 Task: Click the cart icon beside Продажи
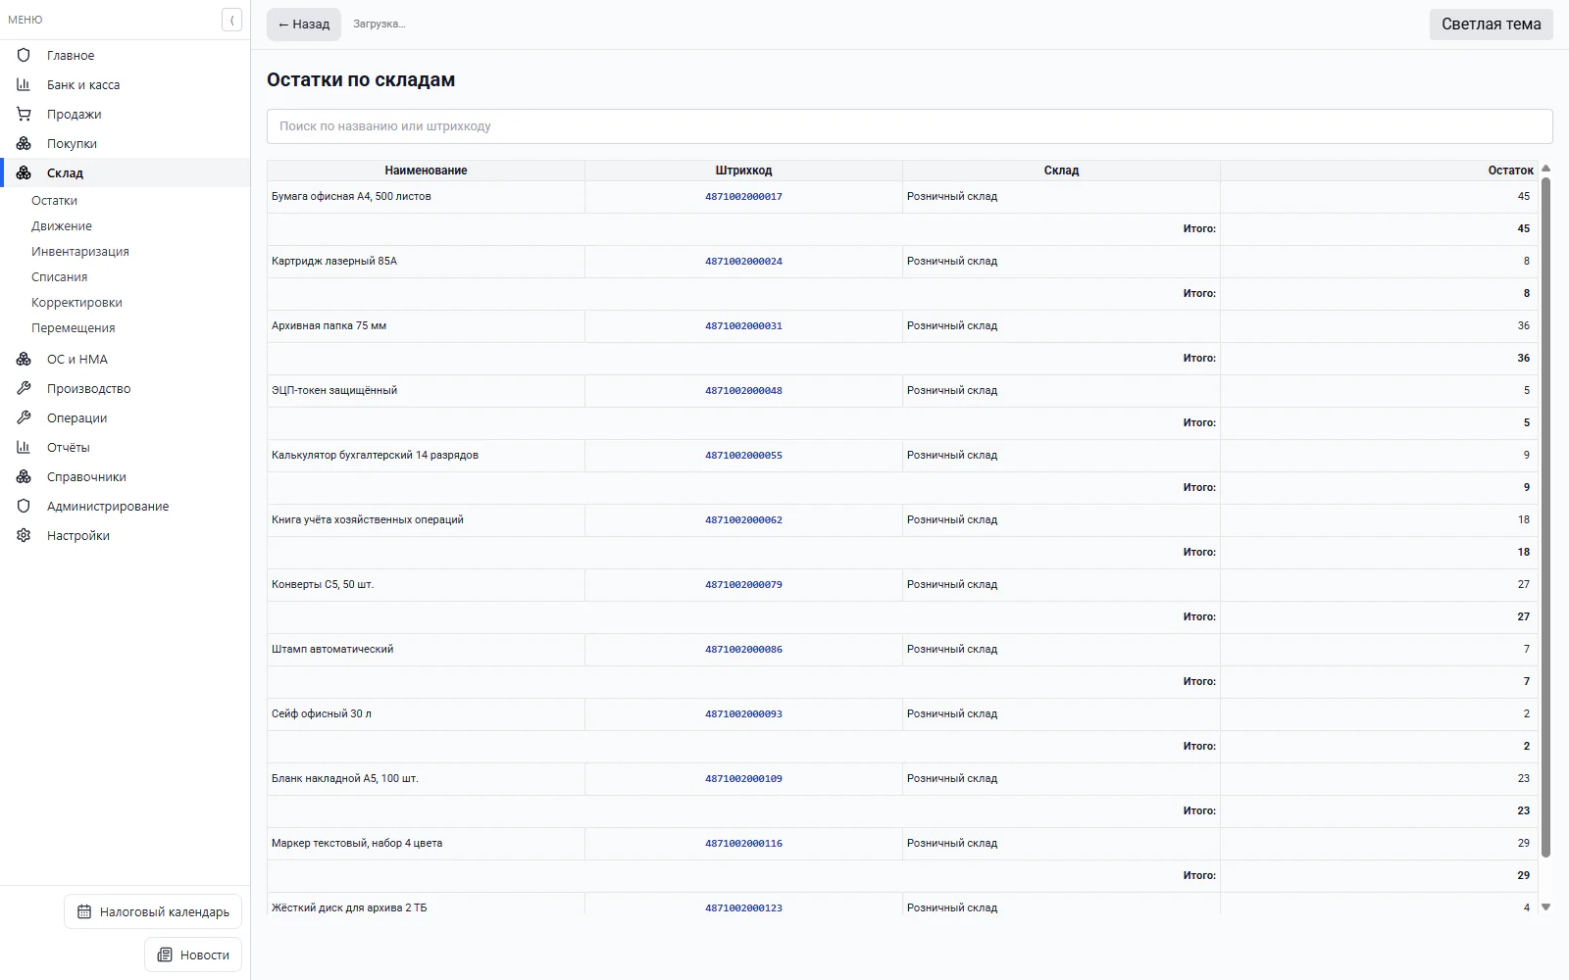[24, 114]
